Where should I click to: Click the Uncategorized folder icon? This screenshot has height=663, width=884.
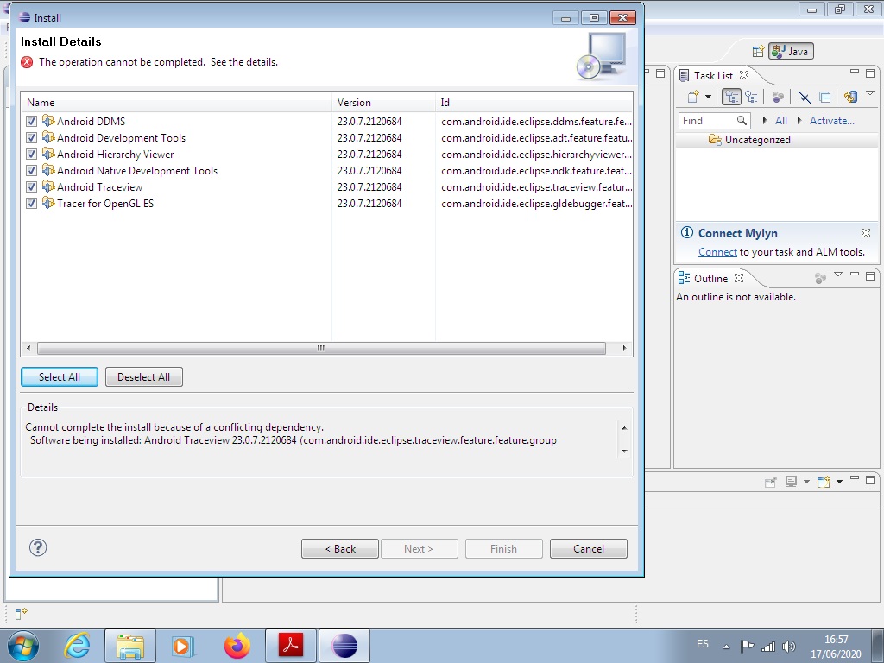pyautogui.click(x=715, y=139)
